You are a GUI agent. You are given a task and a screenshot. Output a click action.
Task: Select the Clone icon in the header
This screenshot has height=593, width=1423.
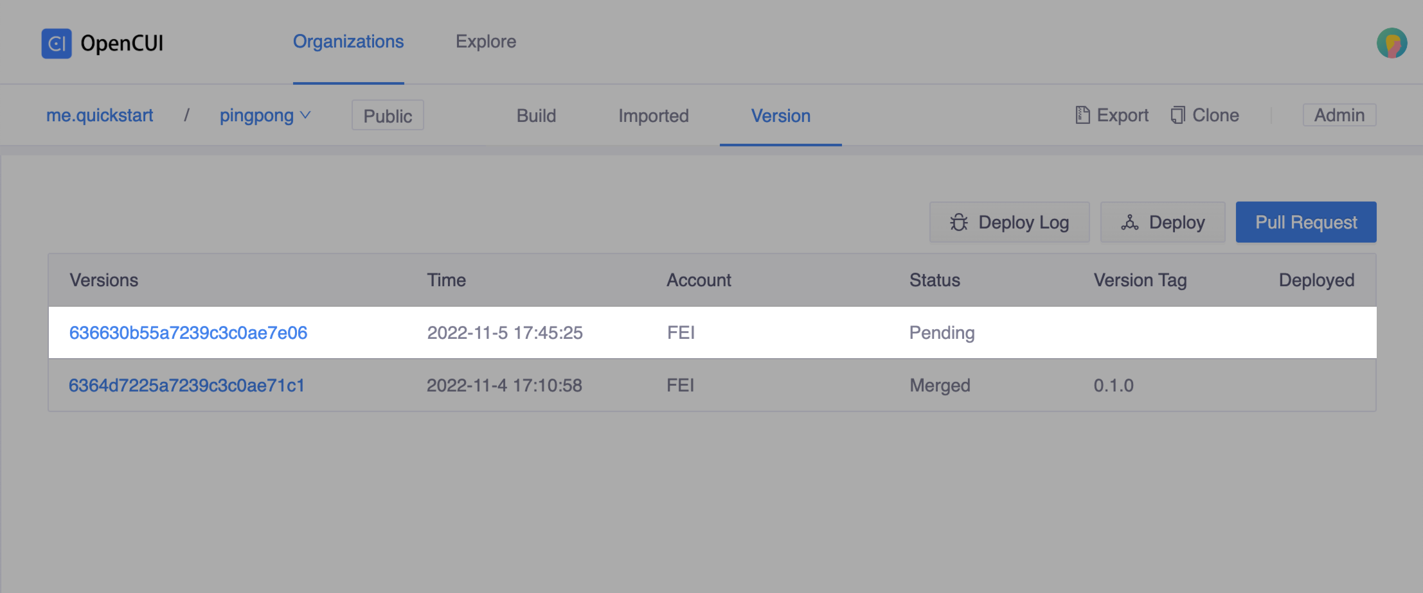(x=1177, y=114)
